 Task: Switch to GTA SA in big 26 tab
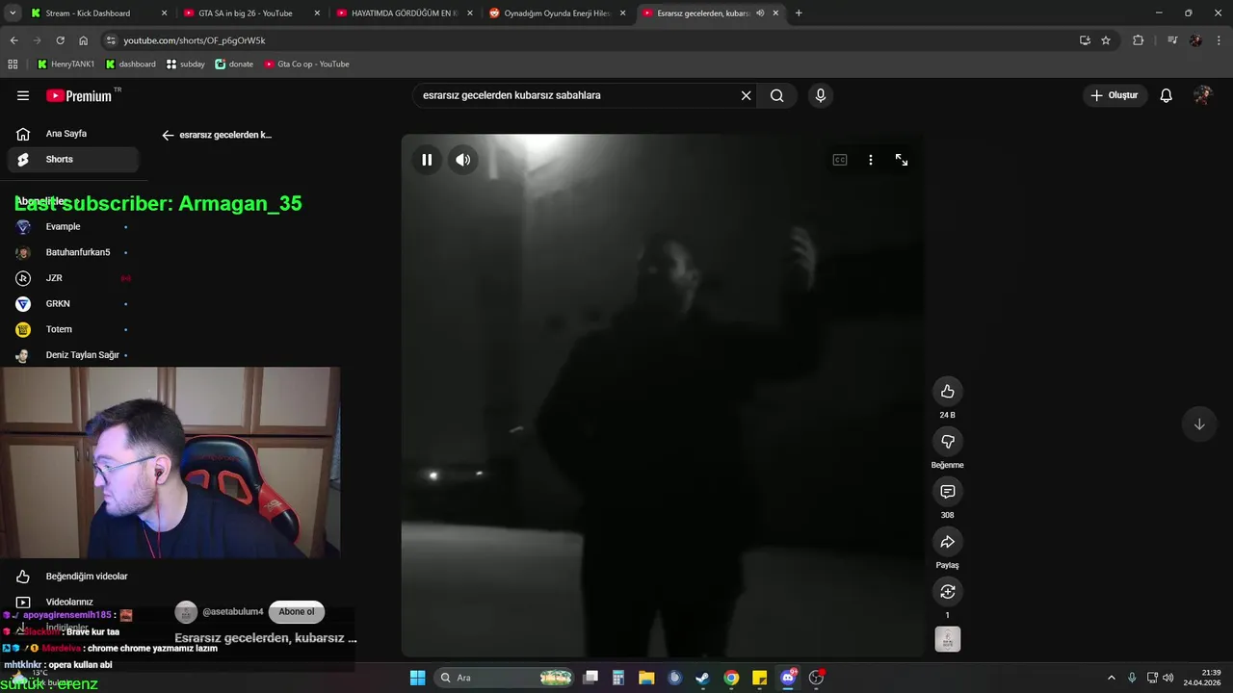point(249,13)
